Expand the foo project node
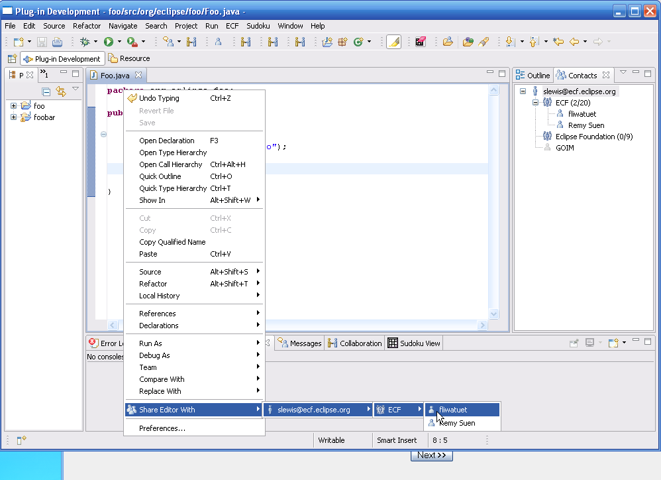Image resolution: width=661 pixels, height=480 pixels. (x=13, y=106)
